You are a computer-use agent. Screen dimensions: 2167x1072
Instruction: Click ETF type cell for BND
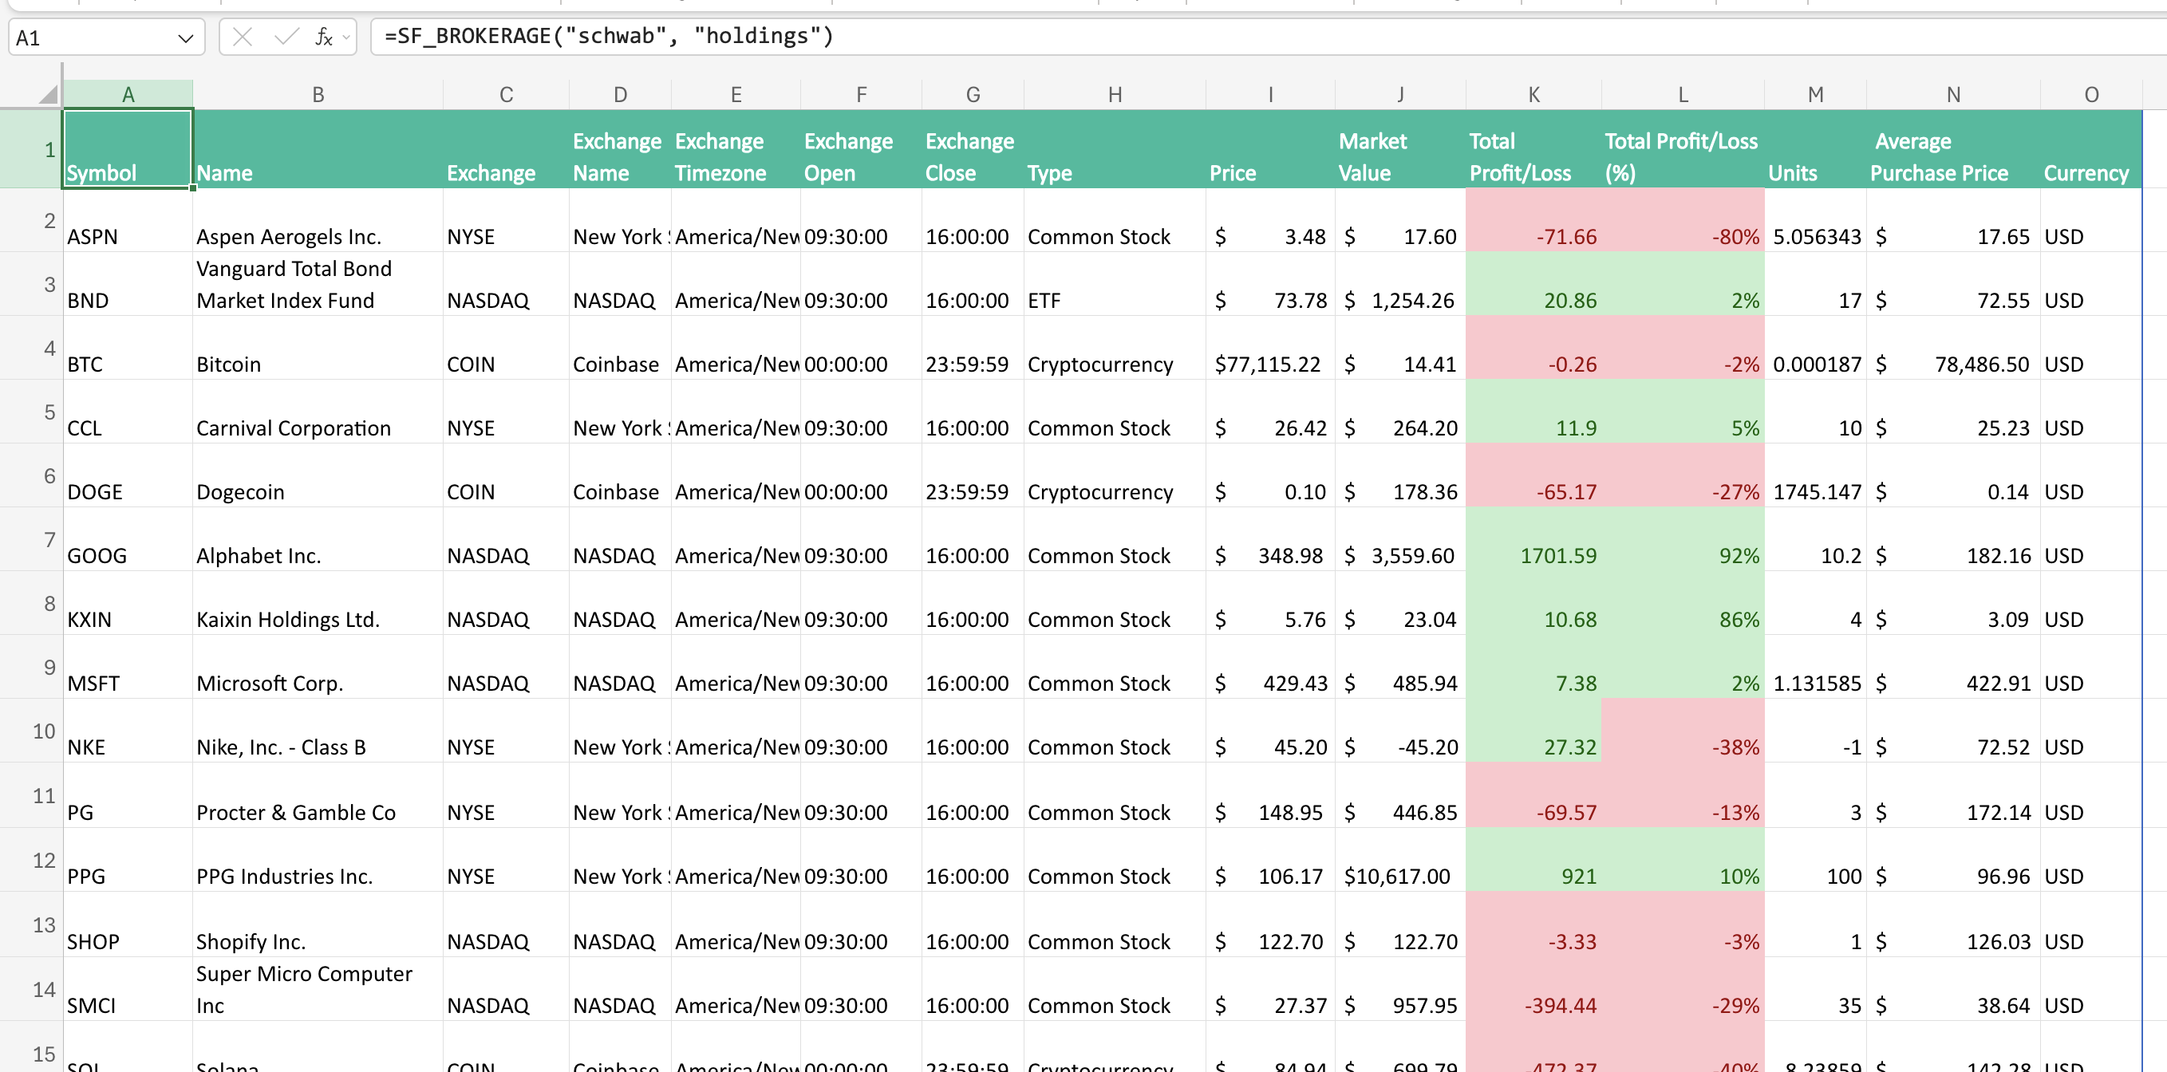click(1115, 284)
